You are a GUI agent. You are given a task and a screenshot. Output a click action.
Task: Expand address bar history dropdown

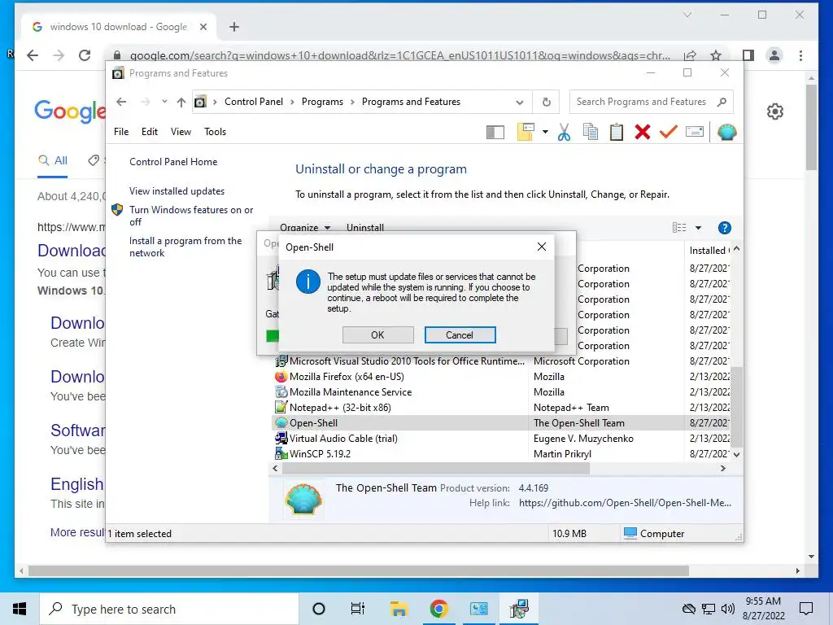pos(520,102)
